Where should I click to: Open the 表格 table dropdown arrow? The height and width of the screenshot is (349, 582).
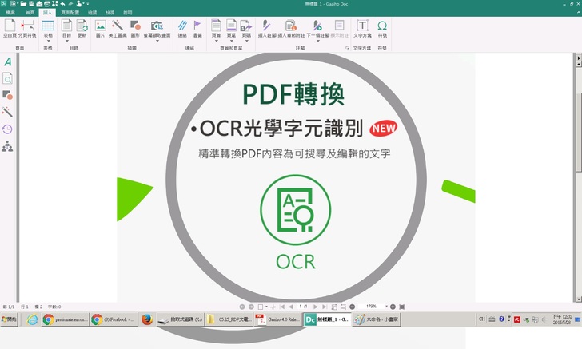pyautogui.click(x=48, y=41)
